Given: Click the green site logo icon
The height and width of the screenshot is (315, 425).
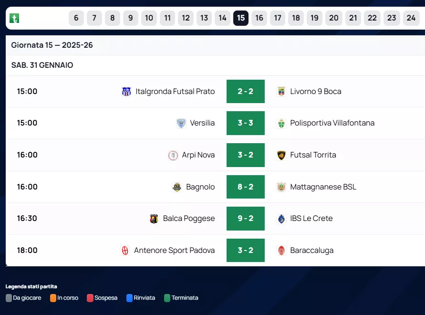Looking at the screenshot, I should point(14,19).
